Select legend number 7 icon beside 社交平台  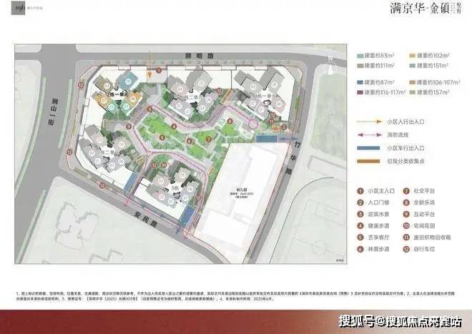406,191
